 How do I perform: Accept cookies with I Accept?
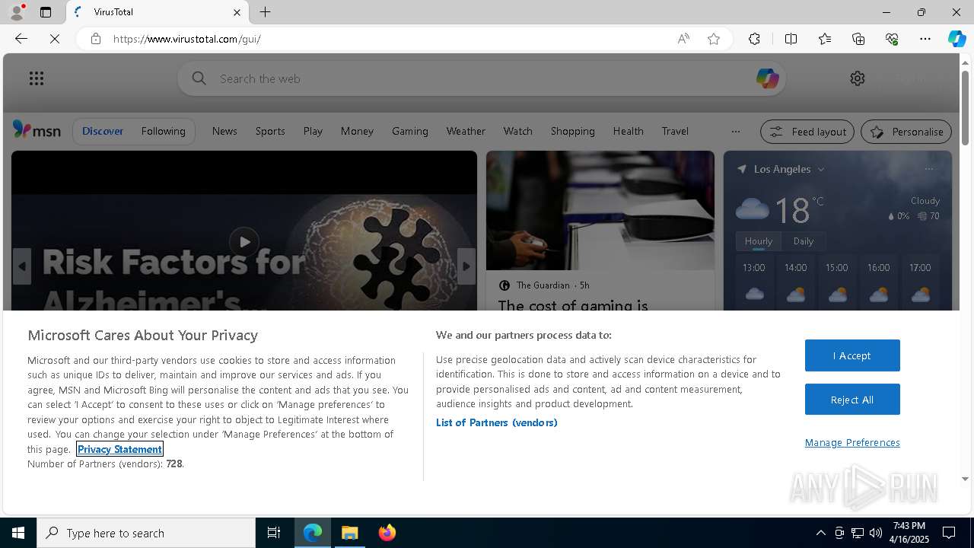(852, 355)
